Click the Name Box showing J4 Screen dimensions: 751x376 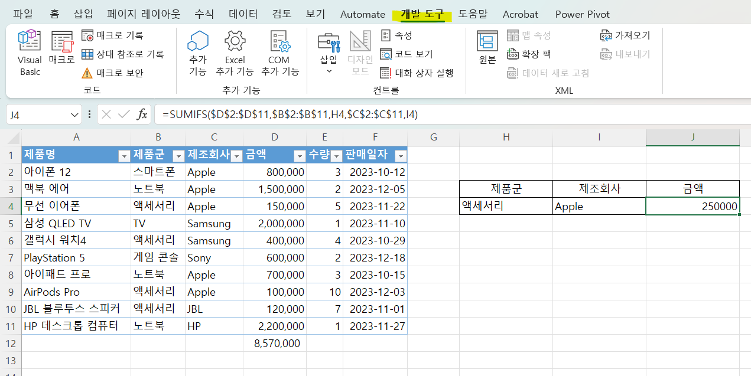(x=38, y=115)
